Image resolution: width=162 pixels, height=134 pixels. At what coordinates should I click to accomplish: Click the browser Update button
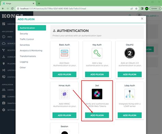click(155, 9)
